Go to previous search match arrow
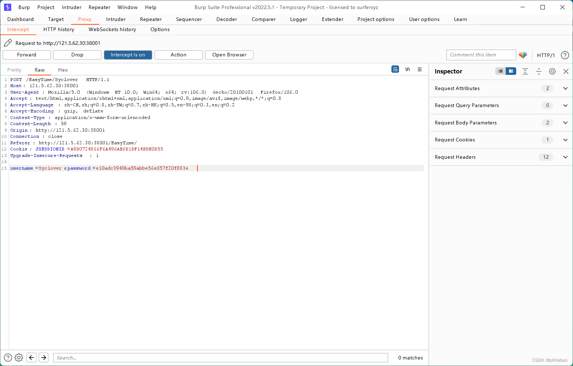Viewport: 573px width, 366px height. click(x=31, y=358)
